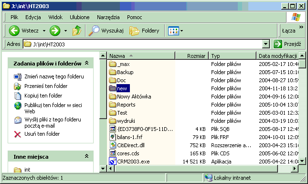Click Kopiuj ten folder link
The width and height of the screenshot is (308, 184).
coord(43,96)
